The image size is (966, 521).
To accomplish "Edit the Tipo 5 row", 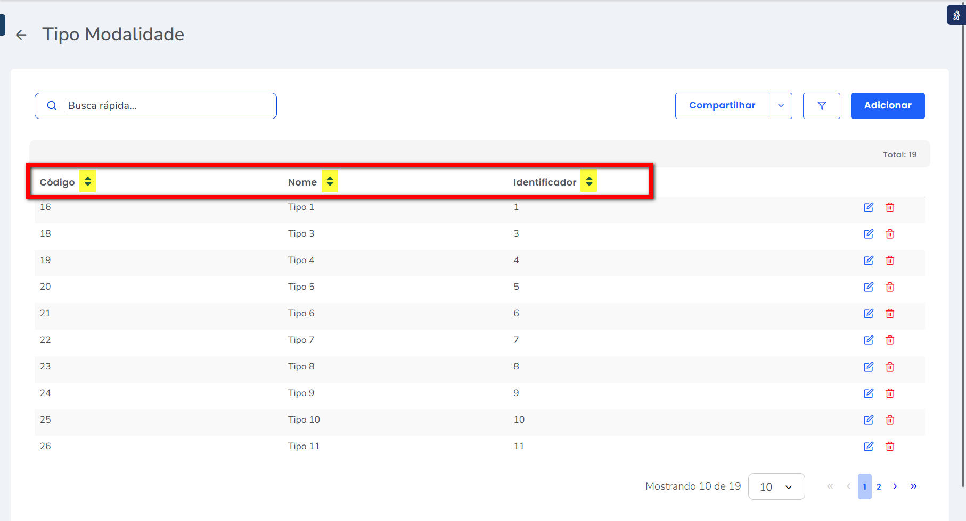I will pyautogui.click(x=868, y=287).
